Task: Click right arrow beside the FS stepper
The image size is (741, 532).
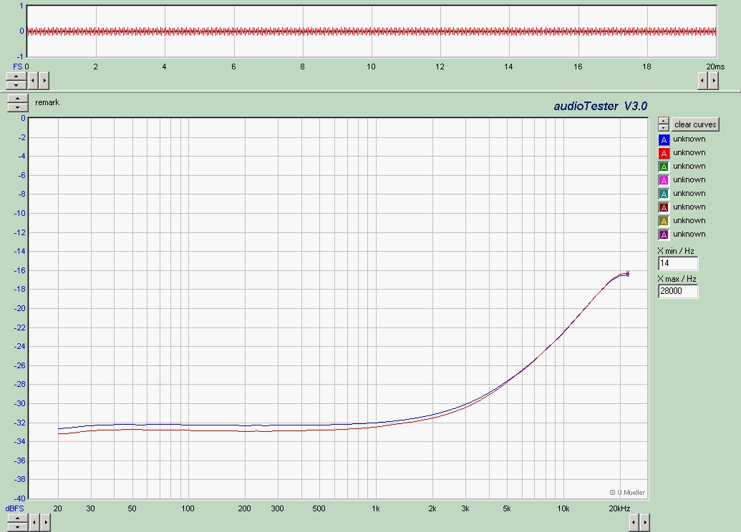Action: pyautogui.click(x=44, y=80)
